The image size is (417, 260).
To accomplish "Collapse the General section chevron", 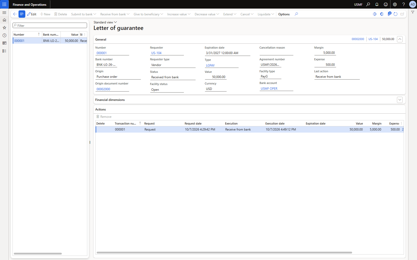I will [x=400, y=39].
